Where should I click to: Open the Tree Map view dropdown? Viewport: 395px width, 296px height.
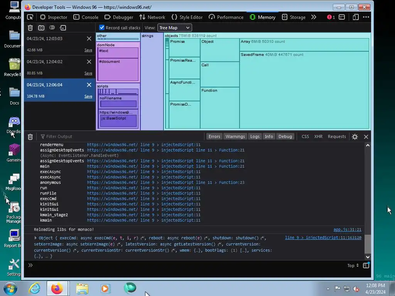point(175,28)
